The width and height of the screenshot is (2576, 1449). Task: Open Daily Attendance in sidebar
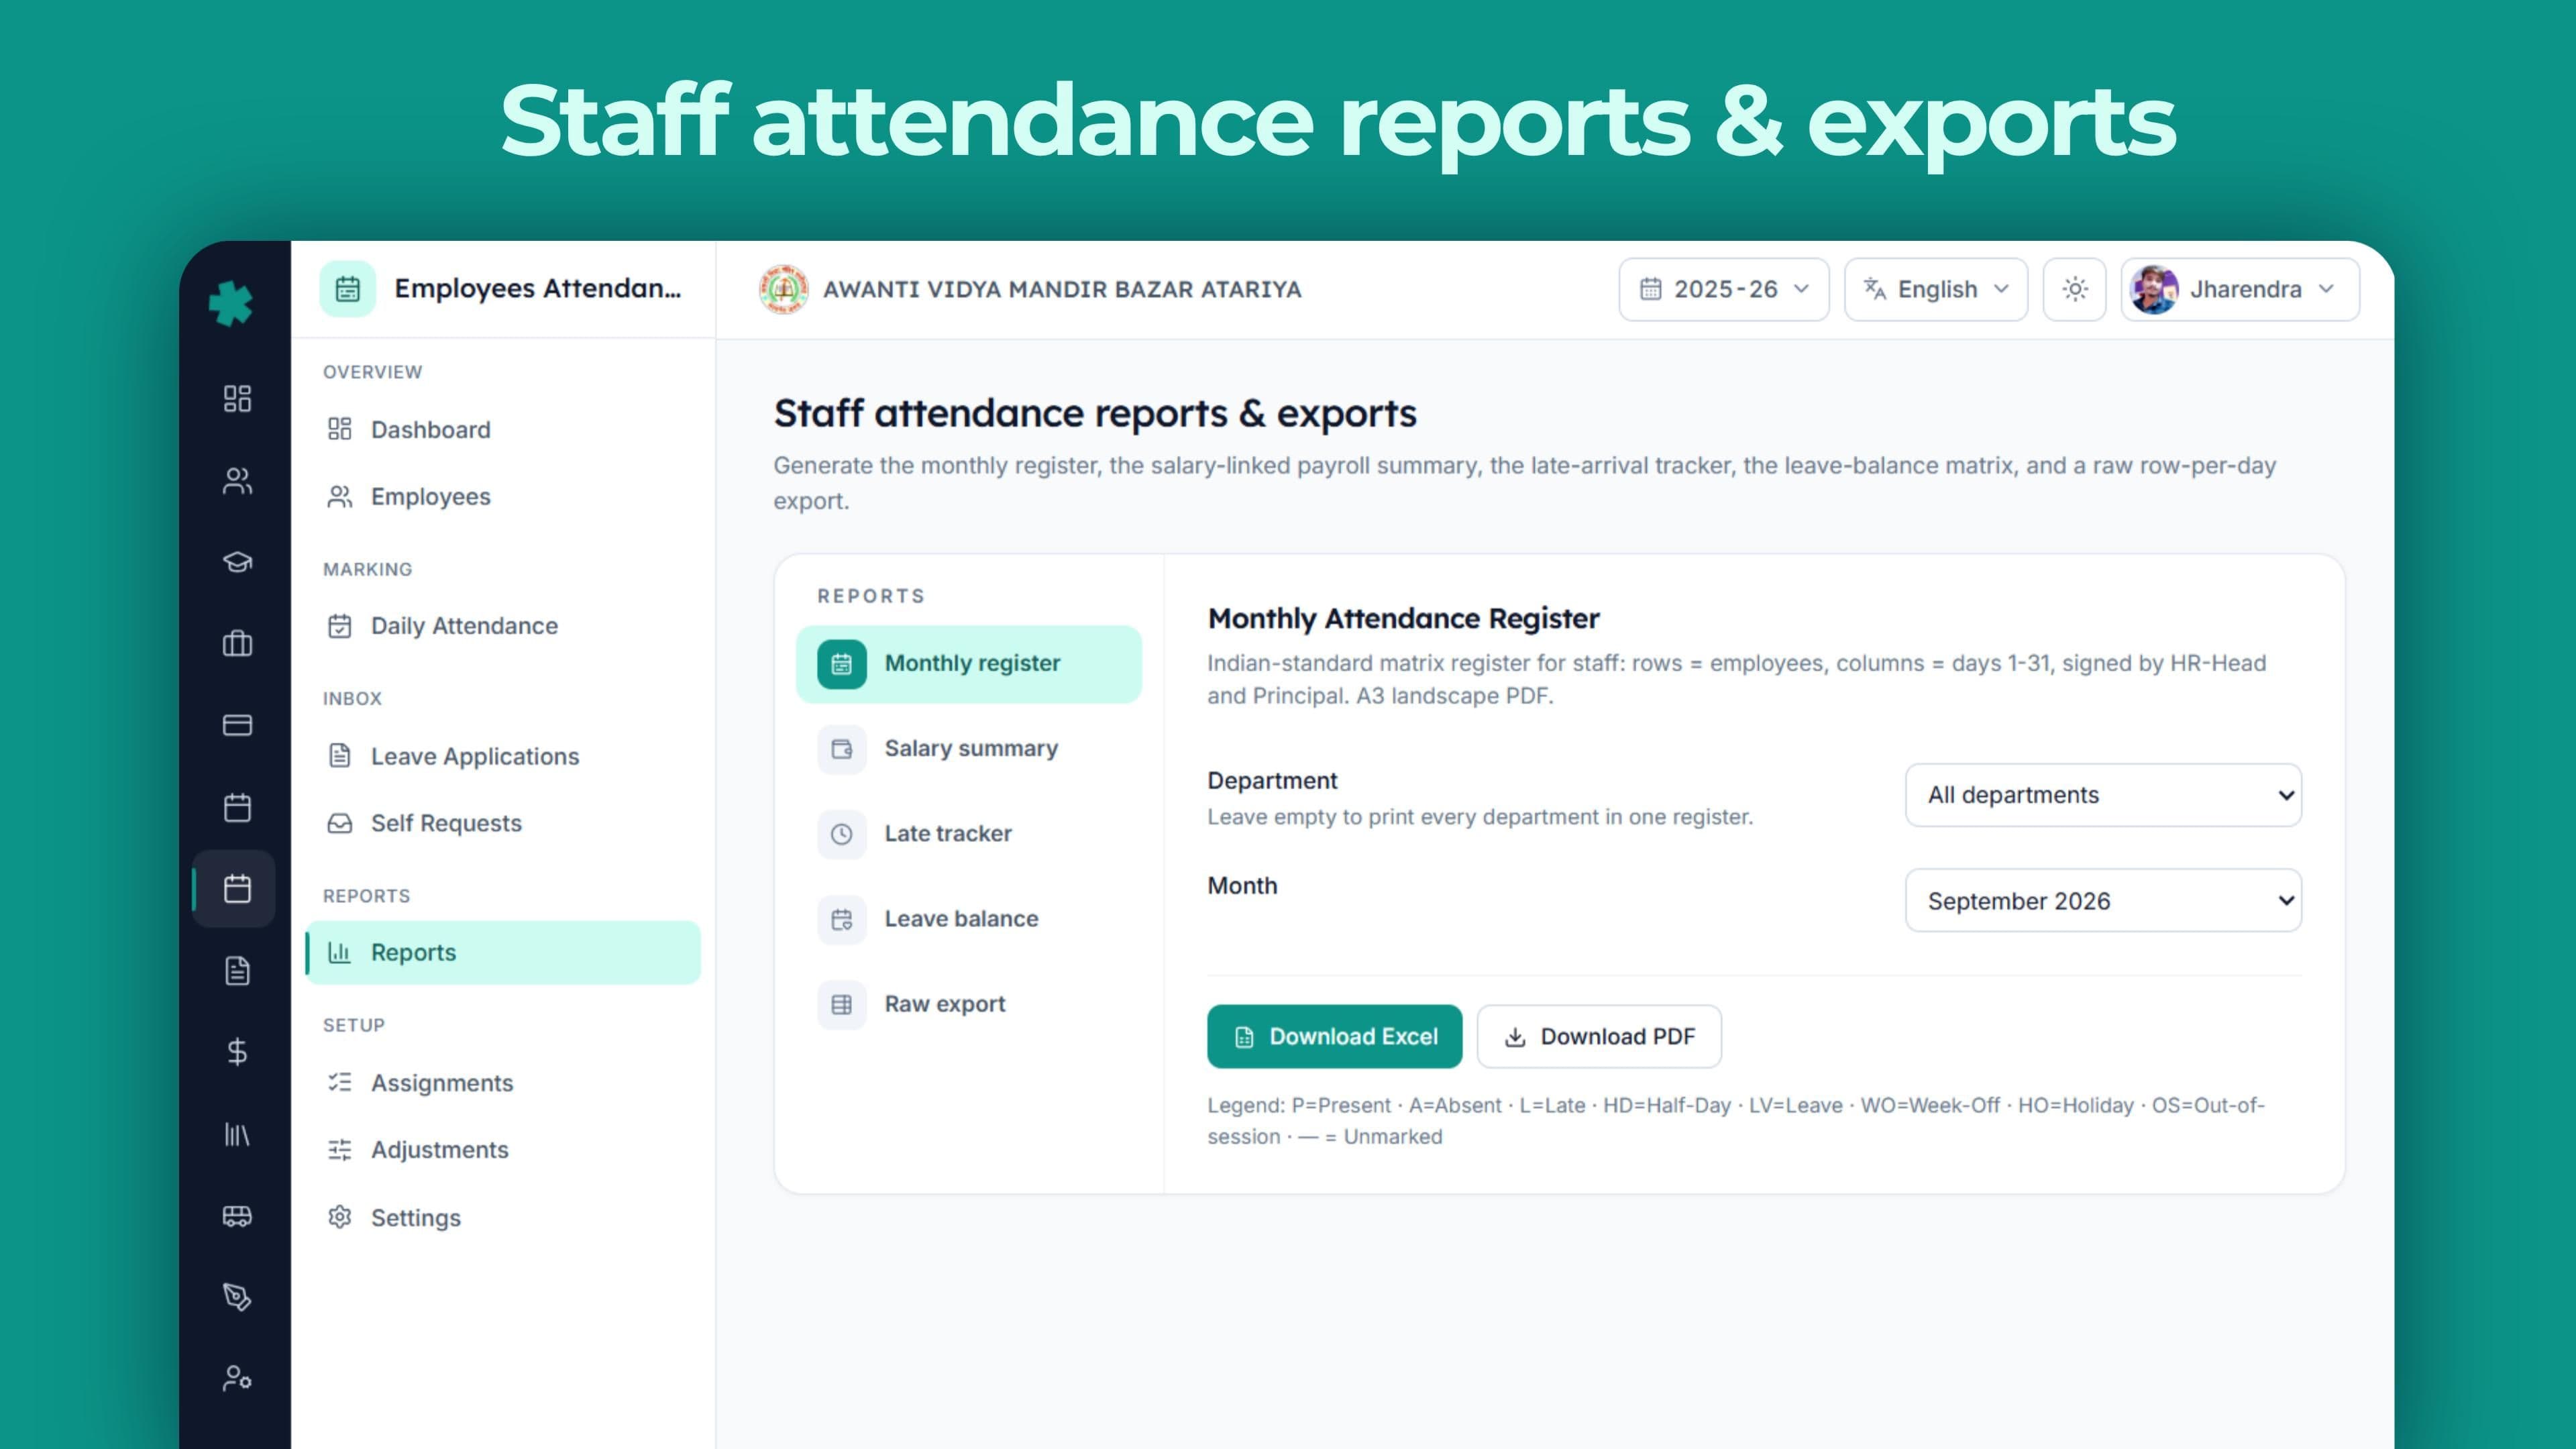click(503, 626)
